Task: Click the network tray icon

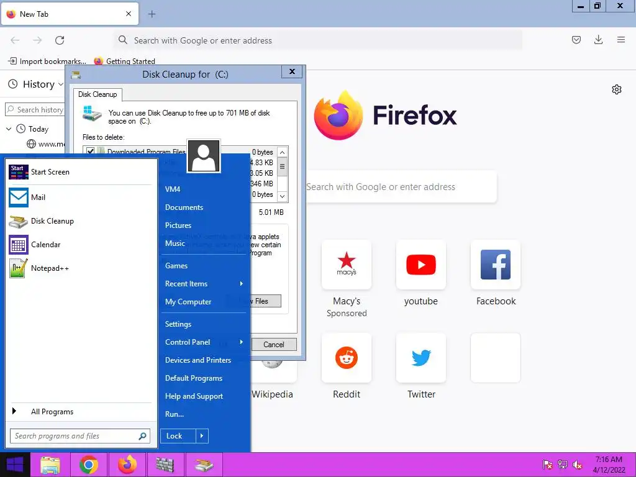Action: (x=562, y=465)
